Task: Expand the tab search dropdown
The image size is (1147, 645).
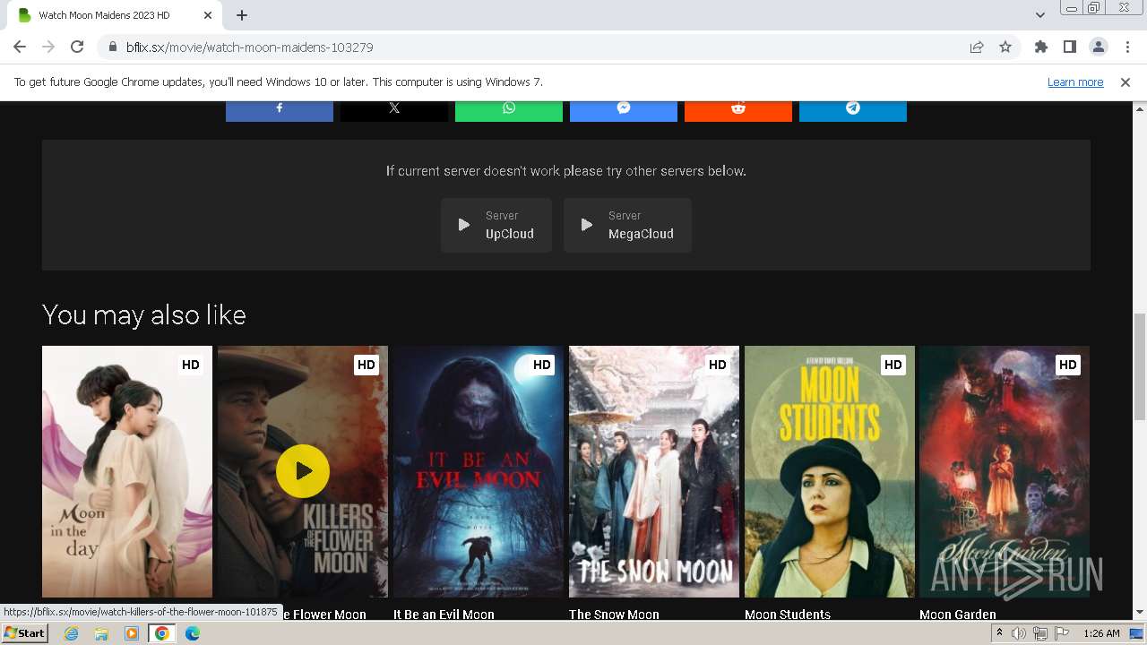Action: (x=1039, y=15)
